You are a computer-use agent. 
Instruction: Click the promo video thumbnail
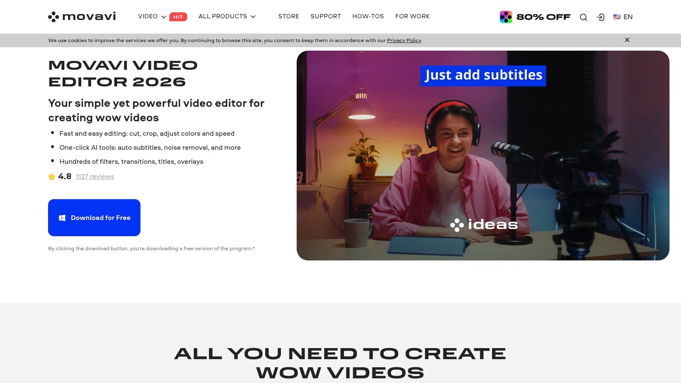click(x=483, y=155)
